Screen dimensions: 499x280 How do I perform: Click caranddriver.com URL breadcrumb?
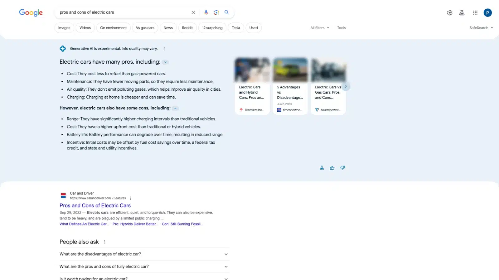click(x=98, y=198)
